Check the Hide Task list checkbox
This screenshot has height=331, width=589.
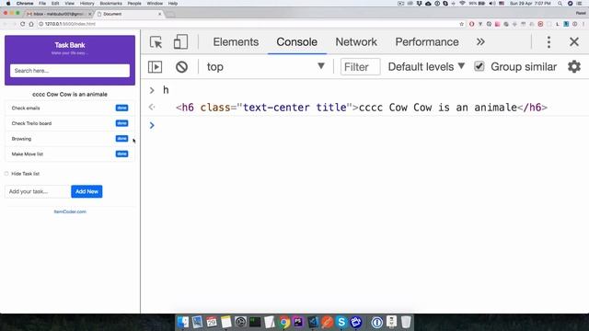pyautogui.click(x=6, y=174)
